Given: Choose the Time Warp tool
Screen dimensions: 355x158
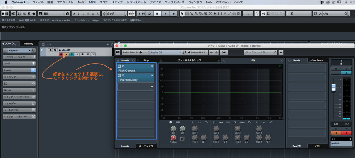Looking at the screenshot, I should pos(220,14).
